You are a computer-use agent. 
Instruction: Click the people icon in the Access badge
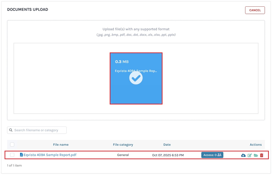click(x=219, y=155)
